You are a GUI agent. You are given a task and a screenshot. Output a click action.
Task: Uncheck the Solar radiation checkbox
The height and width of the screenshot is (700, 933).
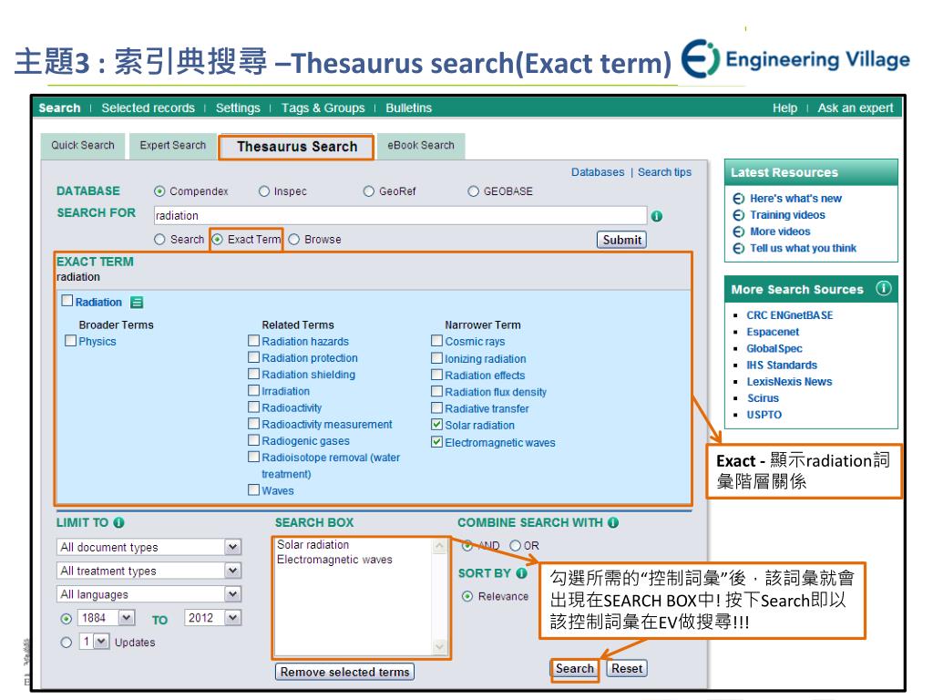[x=436, y=425]
